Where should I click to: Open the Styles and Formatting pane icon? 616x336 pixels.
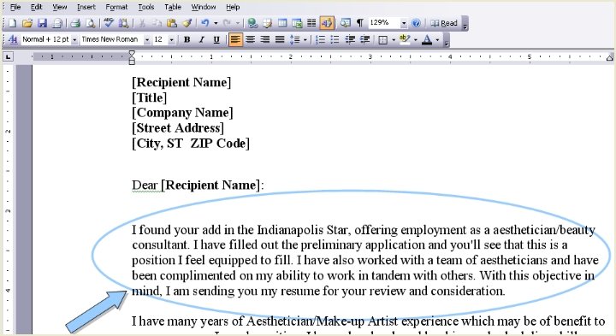[13, 39]
